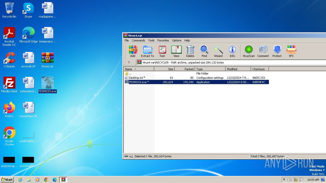Click the Protect shield icon
This screenshot has width=326, height=183.
[277, 51]
